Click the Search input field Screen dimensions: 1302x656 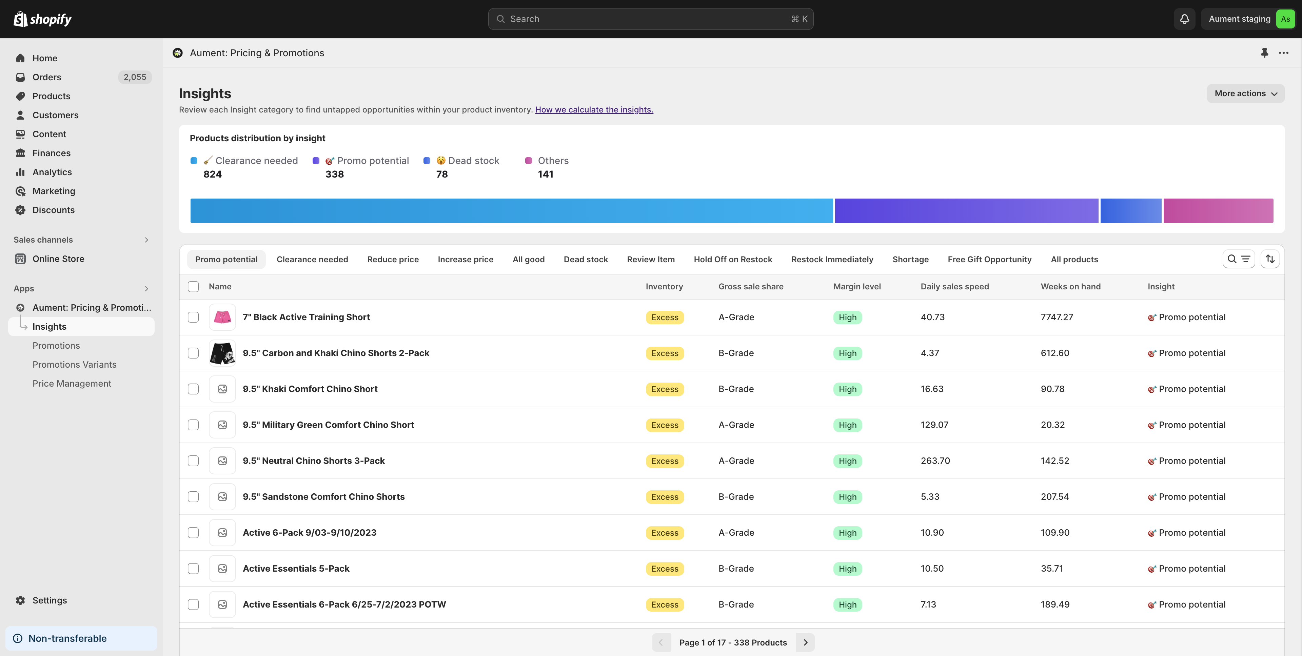[651, 19]
